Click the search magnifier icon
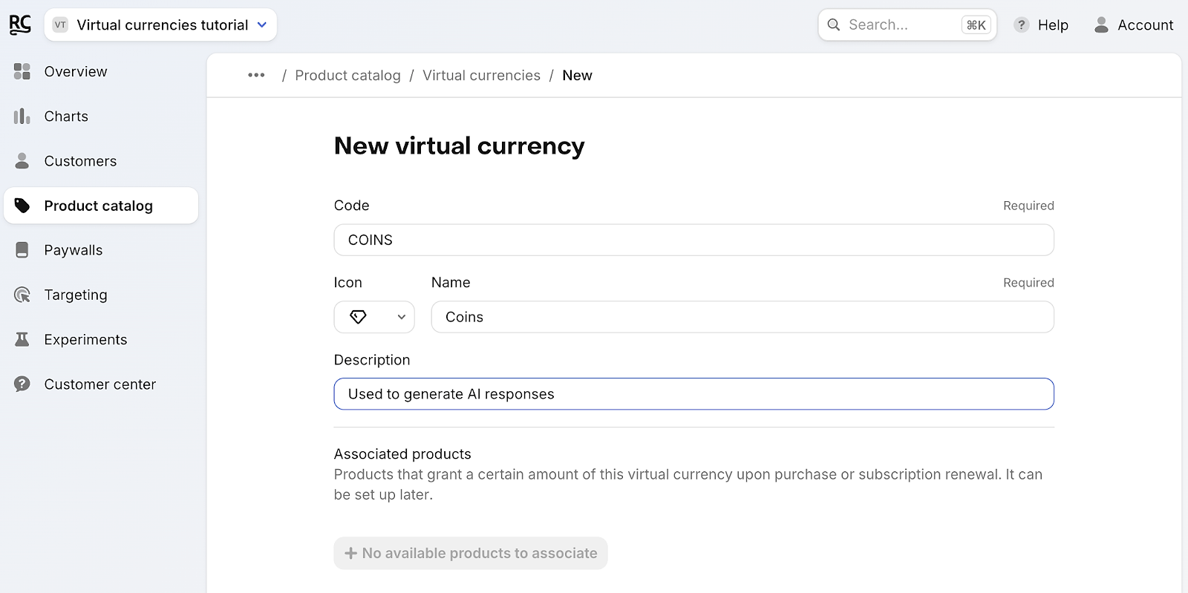This screenshot has height=593, width=1188. pos(834,24)
